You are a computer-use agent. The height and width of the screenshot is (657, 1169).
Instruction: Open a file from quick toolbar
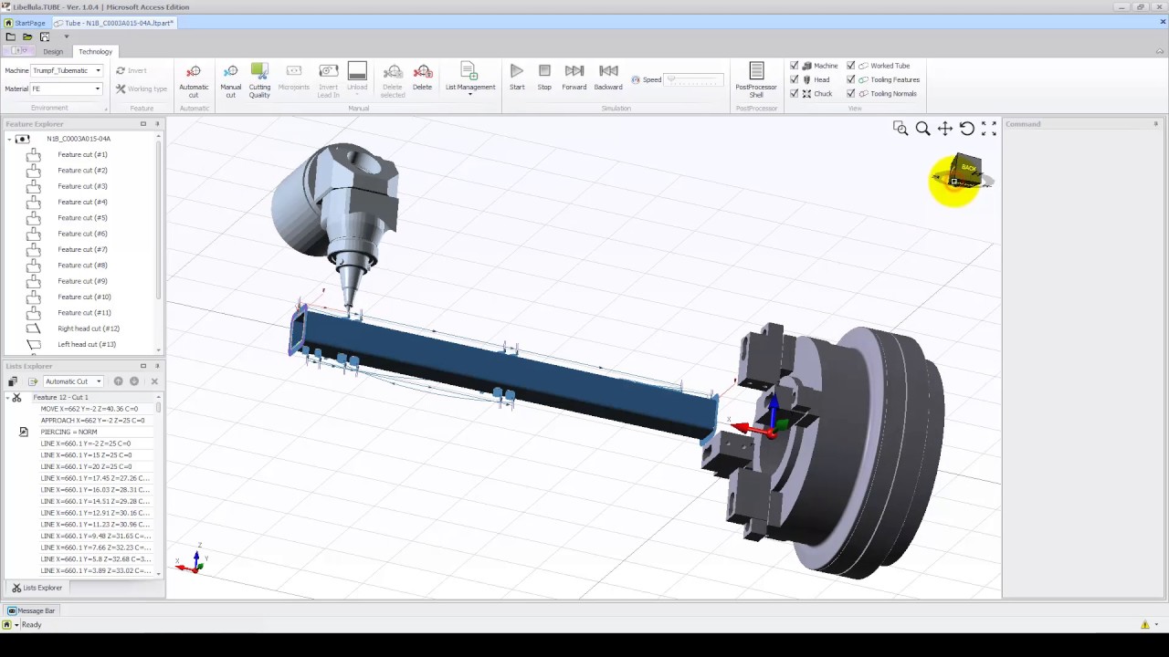pyautogui.click(x=27, y=36)
